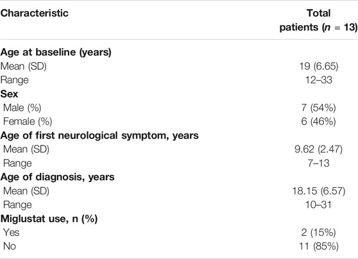Click the value 6 (46%)
358x259 pixels.
point(318,121)
